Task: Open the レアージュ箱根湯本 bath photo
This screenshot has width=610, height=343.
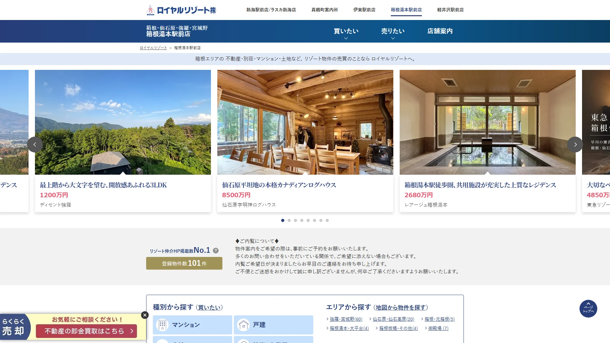Action: (x=488, y=122)
